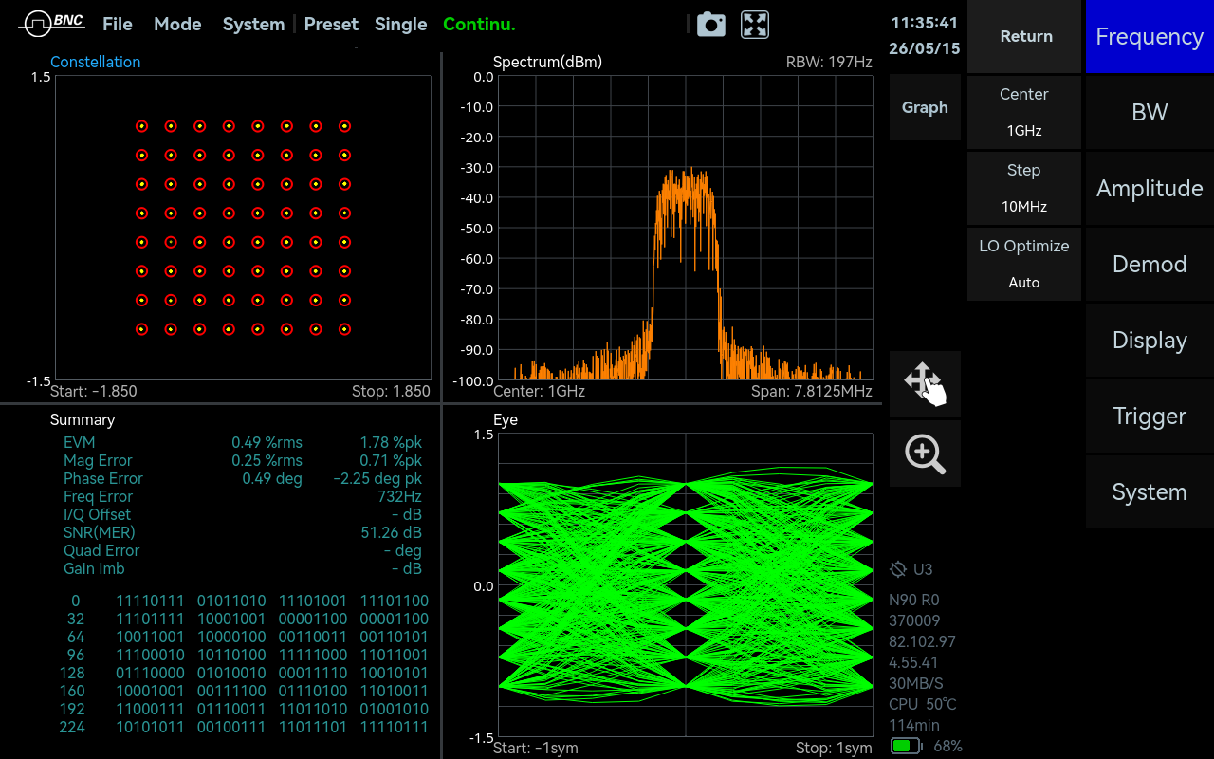Edit the Center frequency 1GHz field

(x=1024, y=112)
